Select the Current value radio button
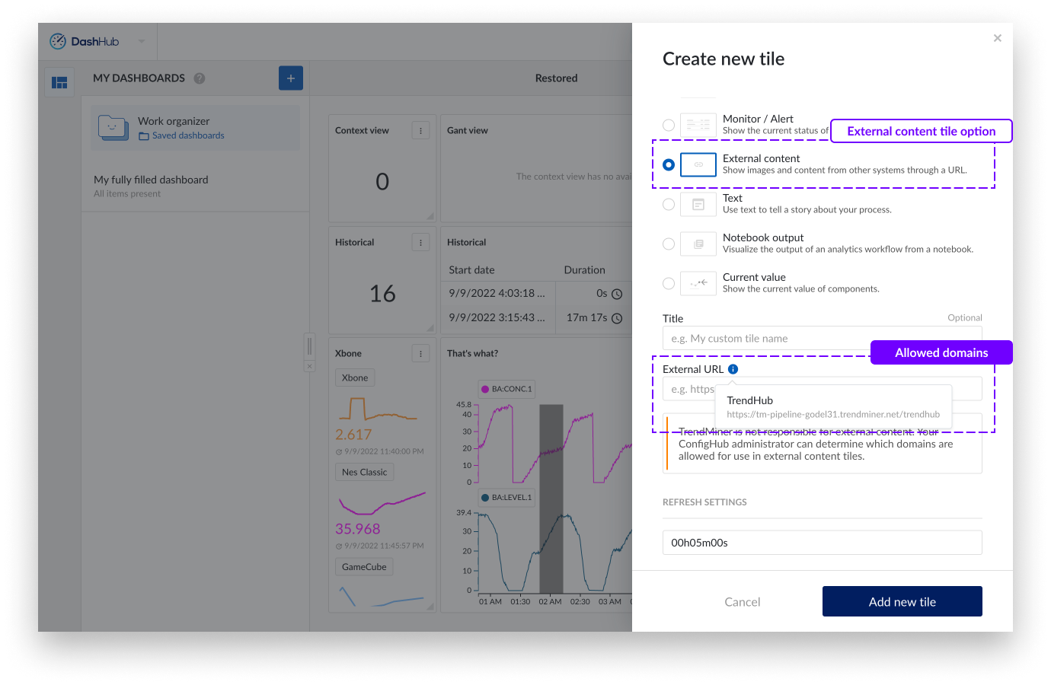1051x685 pixels. [669, 283]
